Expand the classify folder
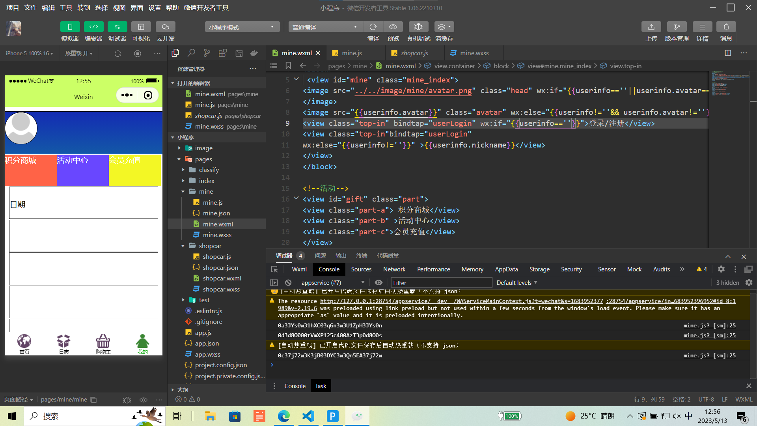The height and width of the screenshot is (426, 757). [209, 170]
